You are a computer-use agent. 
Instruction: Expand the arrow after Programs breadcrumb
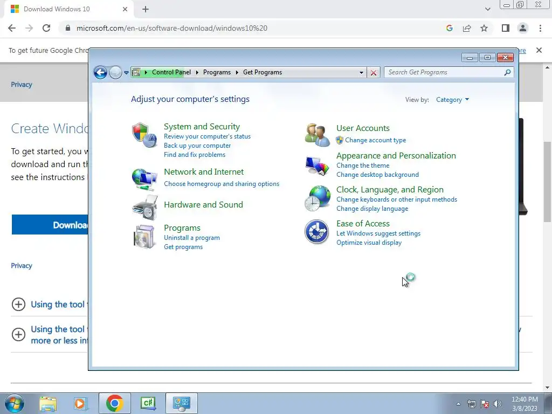[x=237, y=72]
